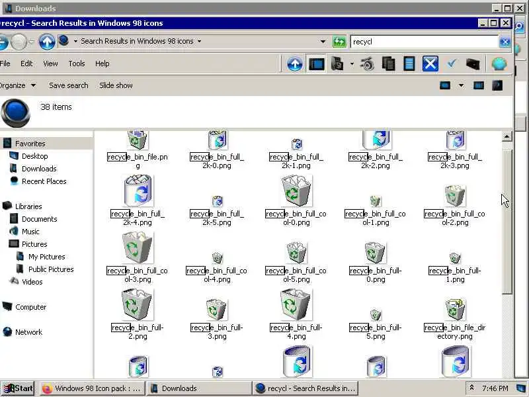Open the Music library
This screenshot has width=529, height=397.
[30, 232]
